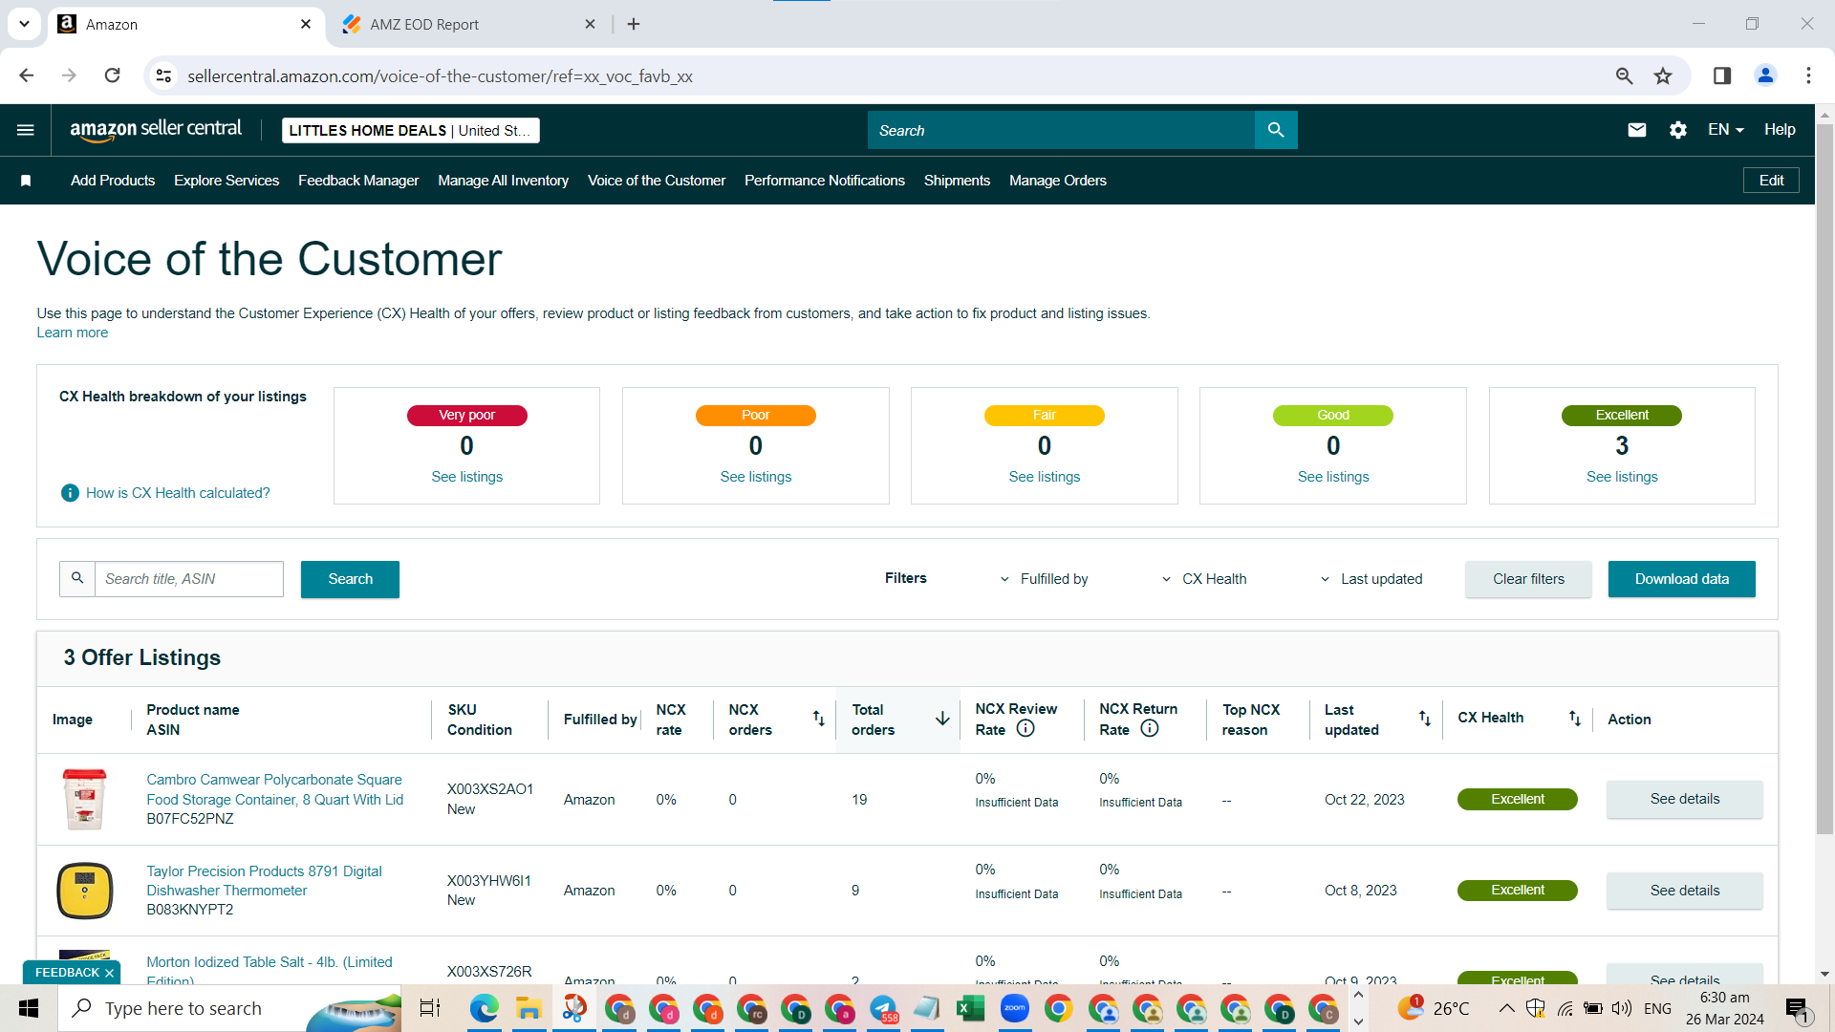Open the Chrome profile avatar
The height and width of the screenshot is (1032, 1835).
click(1765, 75)
